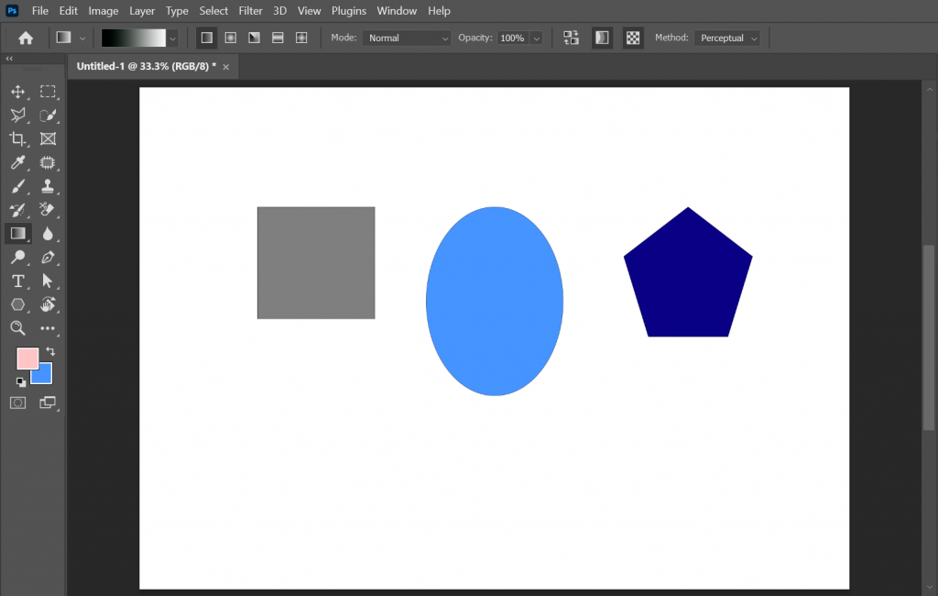This screenshot has width=938, height=596.
Task: Open the interpolation Method dropdown
Action: (x=726, y=38)
